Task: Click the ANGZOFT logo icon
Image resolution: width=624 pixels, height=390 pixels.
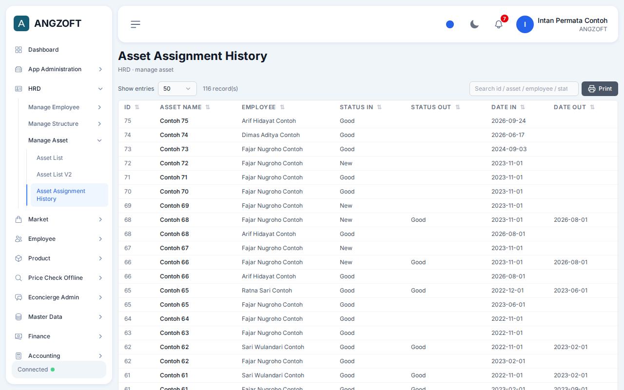Action: [21, 23]
